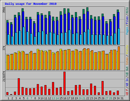
Task: Select day label 8 on x-axis
Action: pos(35,98)
